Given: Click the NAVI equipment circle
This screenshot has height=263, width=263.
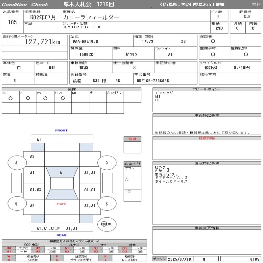Looking at the screenshot, I should pos(63,98).
